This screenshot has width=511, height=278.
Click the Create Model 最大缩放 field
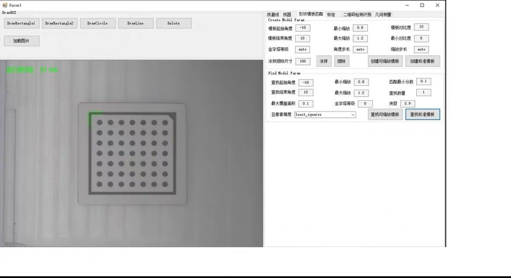coord(360,38)
